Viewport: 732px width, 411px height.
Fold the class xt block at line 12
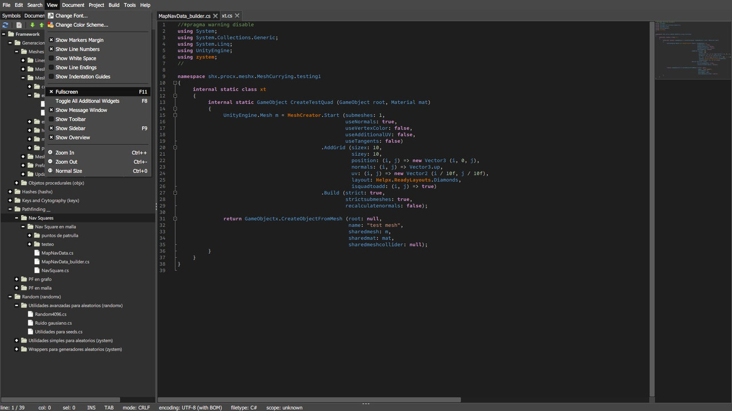pyautogui.click(x=175, y=96)
